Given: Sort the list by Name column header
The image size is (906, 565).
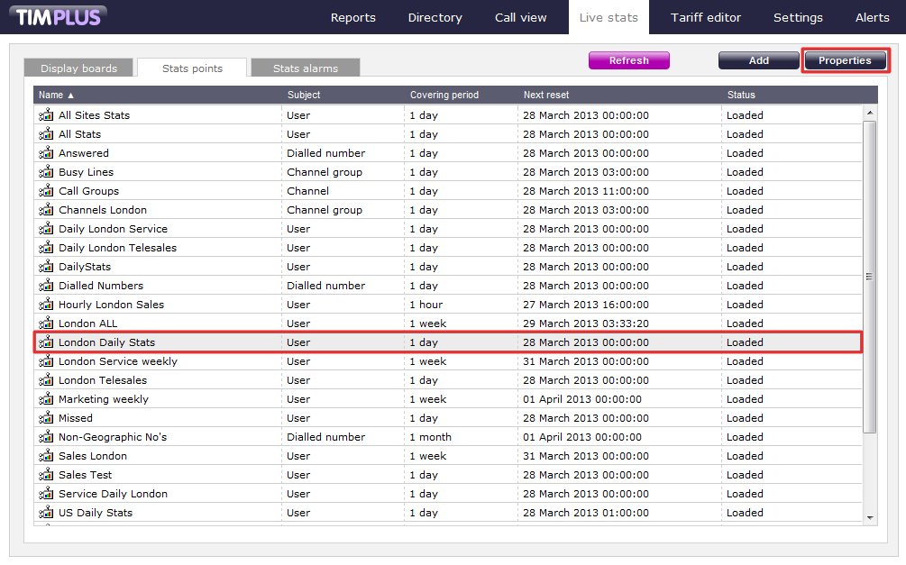Looking at the screenshot, I should click(x=56, y=95).
